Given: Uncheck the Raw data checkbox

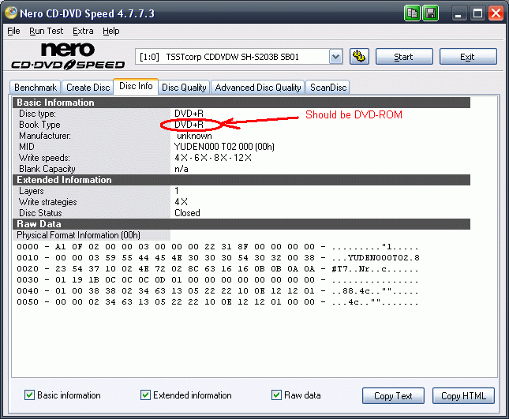Looking at the screenshot, I should tap(276, 395).
